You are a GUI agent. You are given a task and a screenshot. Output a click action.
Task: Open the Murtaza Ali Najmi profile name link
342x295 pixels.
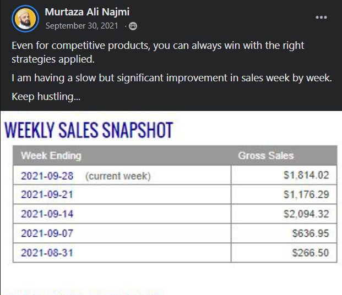tap(87, 12)
